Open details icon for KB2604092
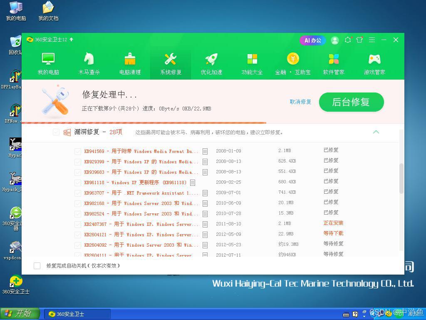This screenshot has height=320, width=426. pyautogui.click(x=205, y=245)
